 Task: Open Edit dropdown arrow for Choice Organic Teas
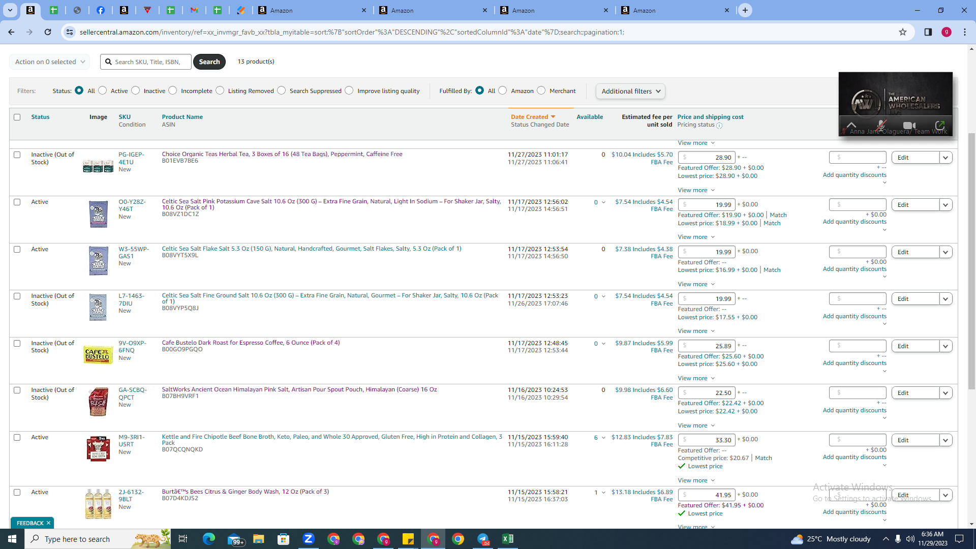click(945, 158)
